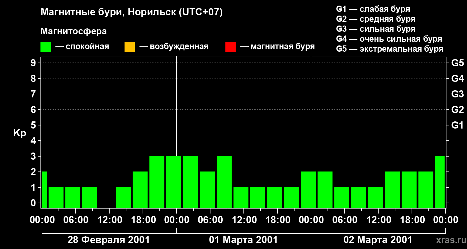Viewport: 467px width, 249px height.
Task: Pick the red "магнитная буря" legend swatch
Action: coord(230,47)
